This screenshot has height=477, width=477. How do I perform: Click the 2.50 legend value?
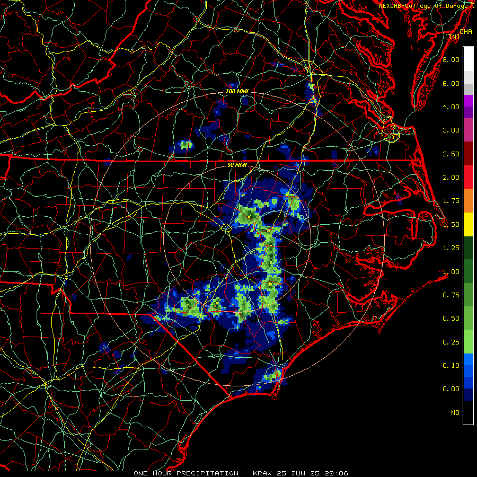[451, 154]
